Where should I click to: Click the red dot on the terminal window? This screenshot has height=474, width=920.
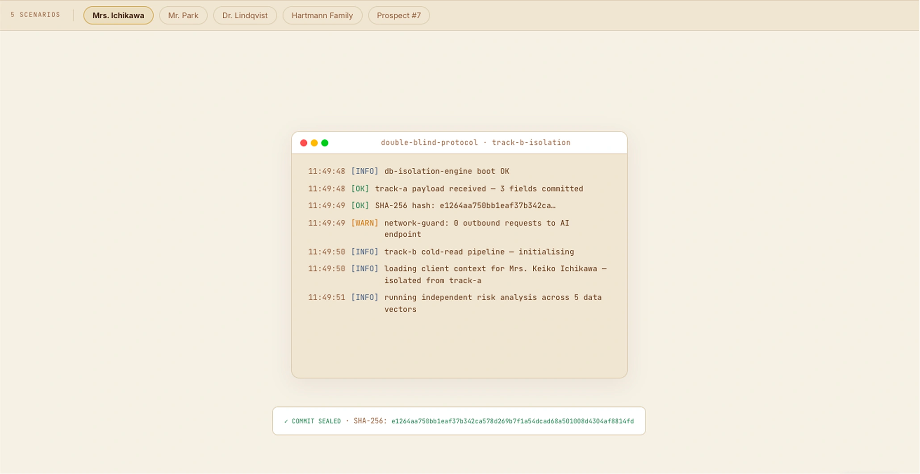click(x=304, y=143)
